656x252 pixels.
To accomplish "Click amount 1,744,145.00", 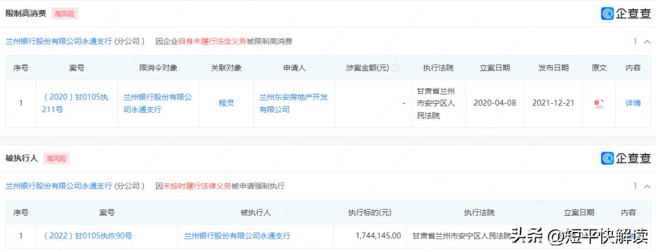I will (x=378, y=236).
